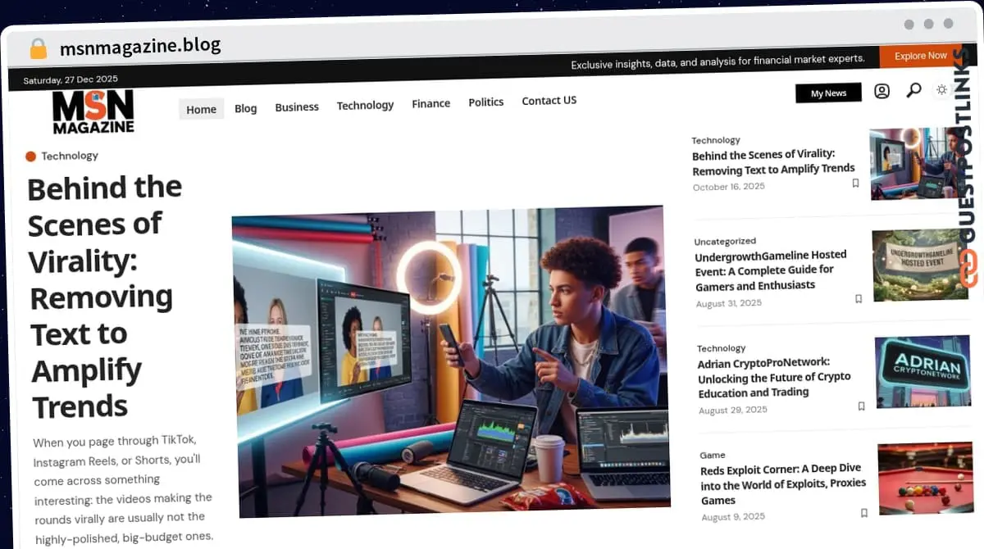
Task: Click the user account profile icon
Action: click(881, 91)
